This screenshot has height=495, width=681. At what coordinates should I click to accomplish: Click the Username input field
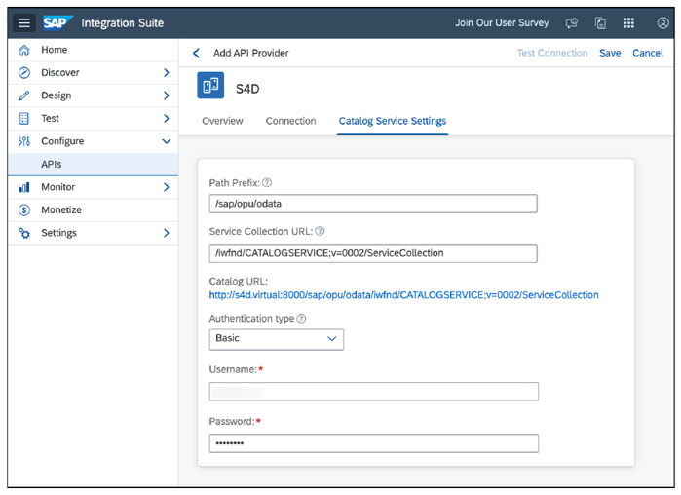point(373,392)
